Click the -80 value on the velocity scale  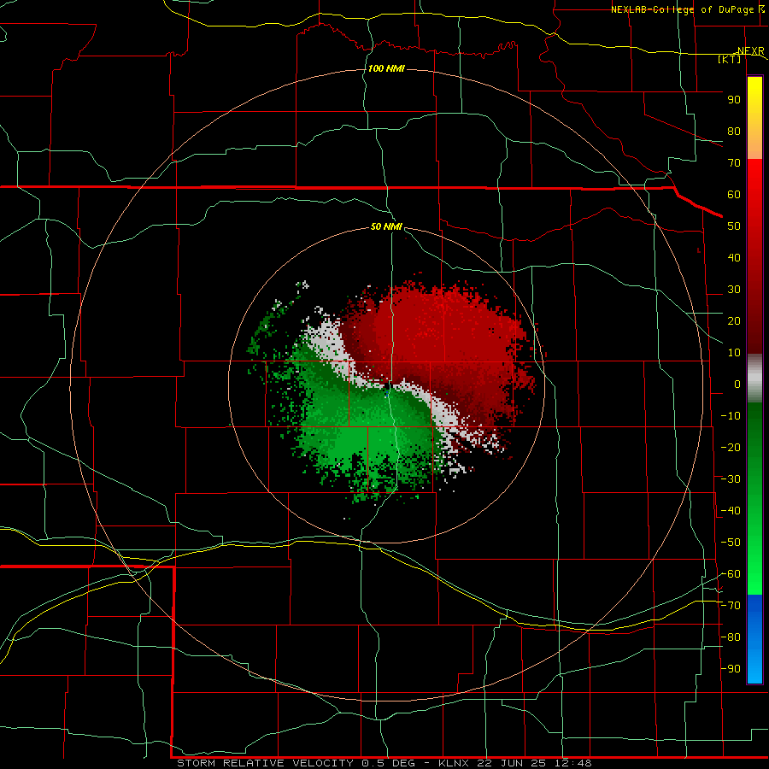click(731, 637)
